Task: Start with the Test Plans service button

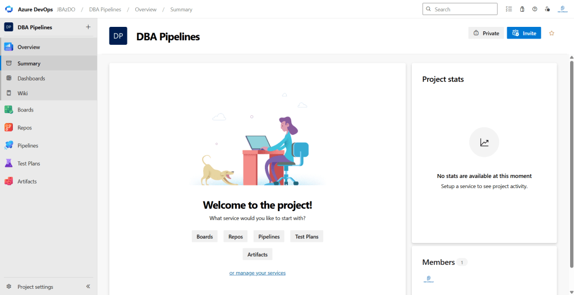Action: click(307, 236)
